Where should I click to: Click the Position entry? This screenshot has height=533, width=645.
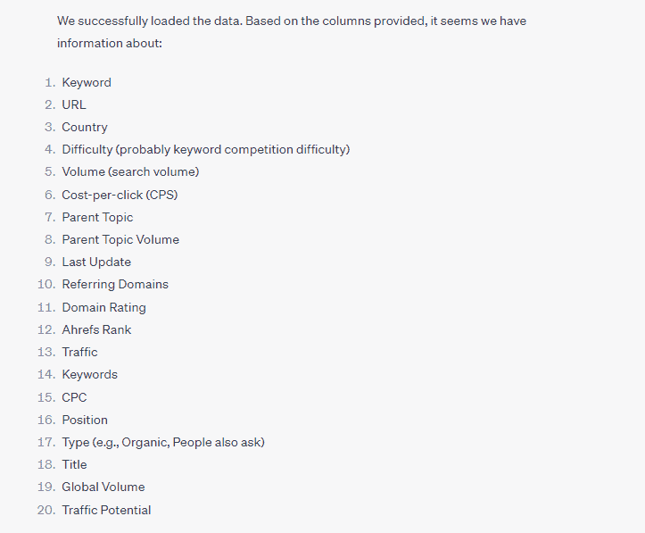click(85, 420)
